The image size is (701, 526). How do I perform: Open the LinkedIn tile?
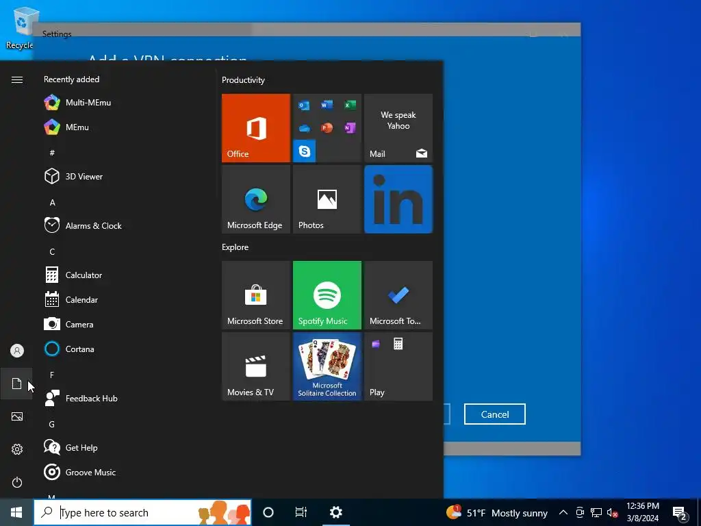click(x=398, y=199)
